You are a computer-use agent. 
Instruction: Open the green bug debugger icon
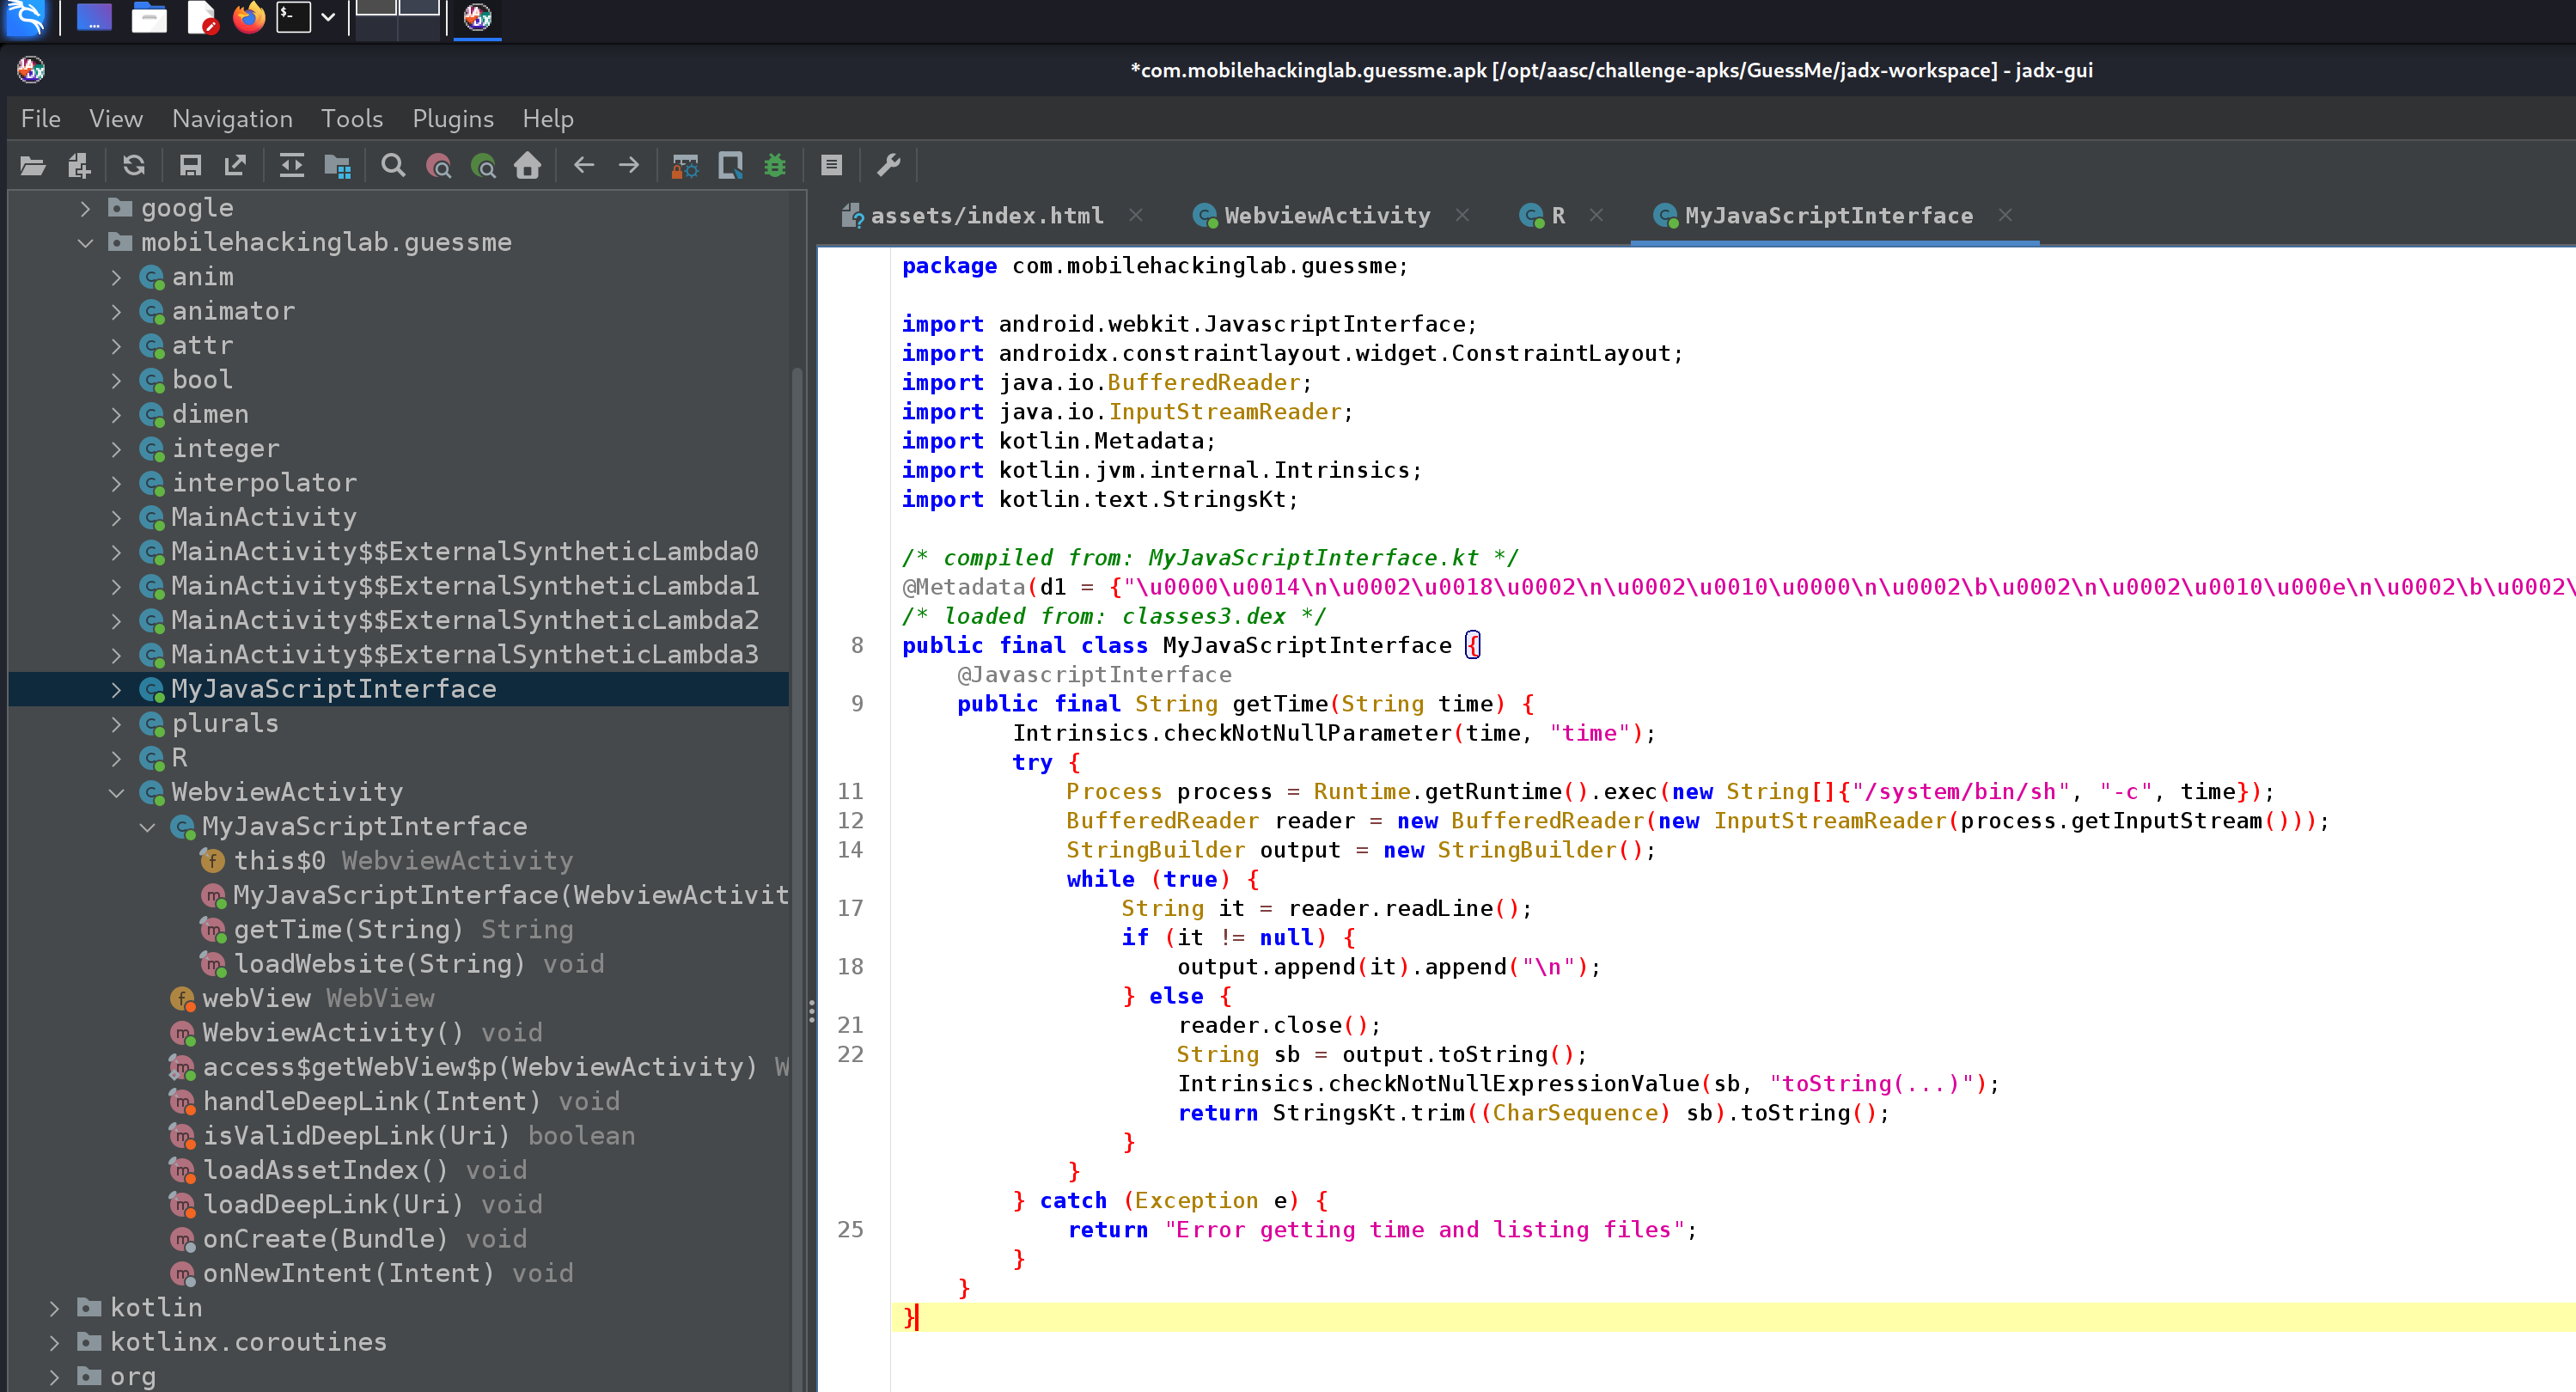(775, 165)
